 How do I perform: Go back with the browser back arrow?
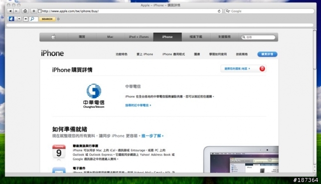(10, 11)
